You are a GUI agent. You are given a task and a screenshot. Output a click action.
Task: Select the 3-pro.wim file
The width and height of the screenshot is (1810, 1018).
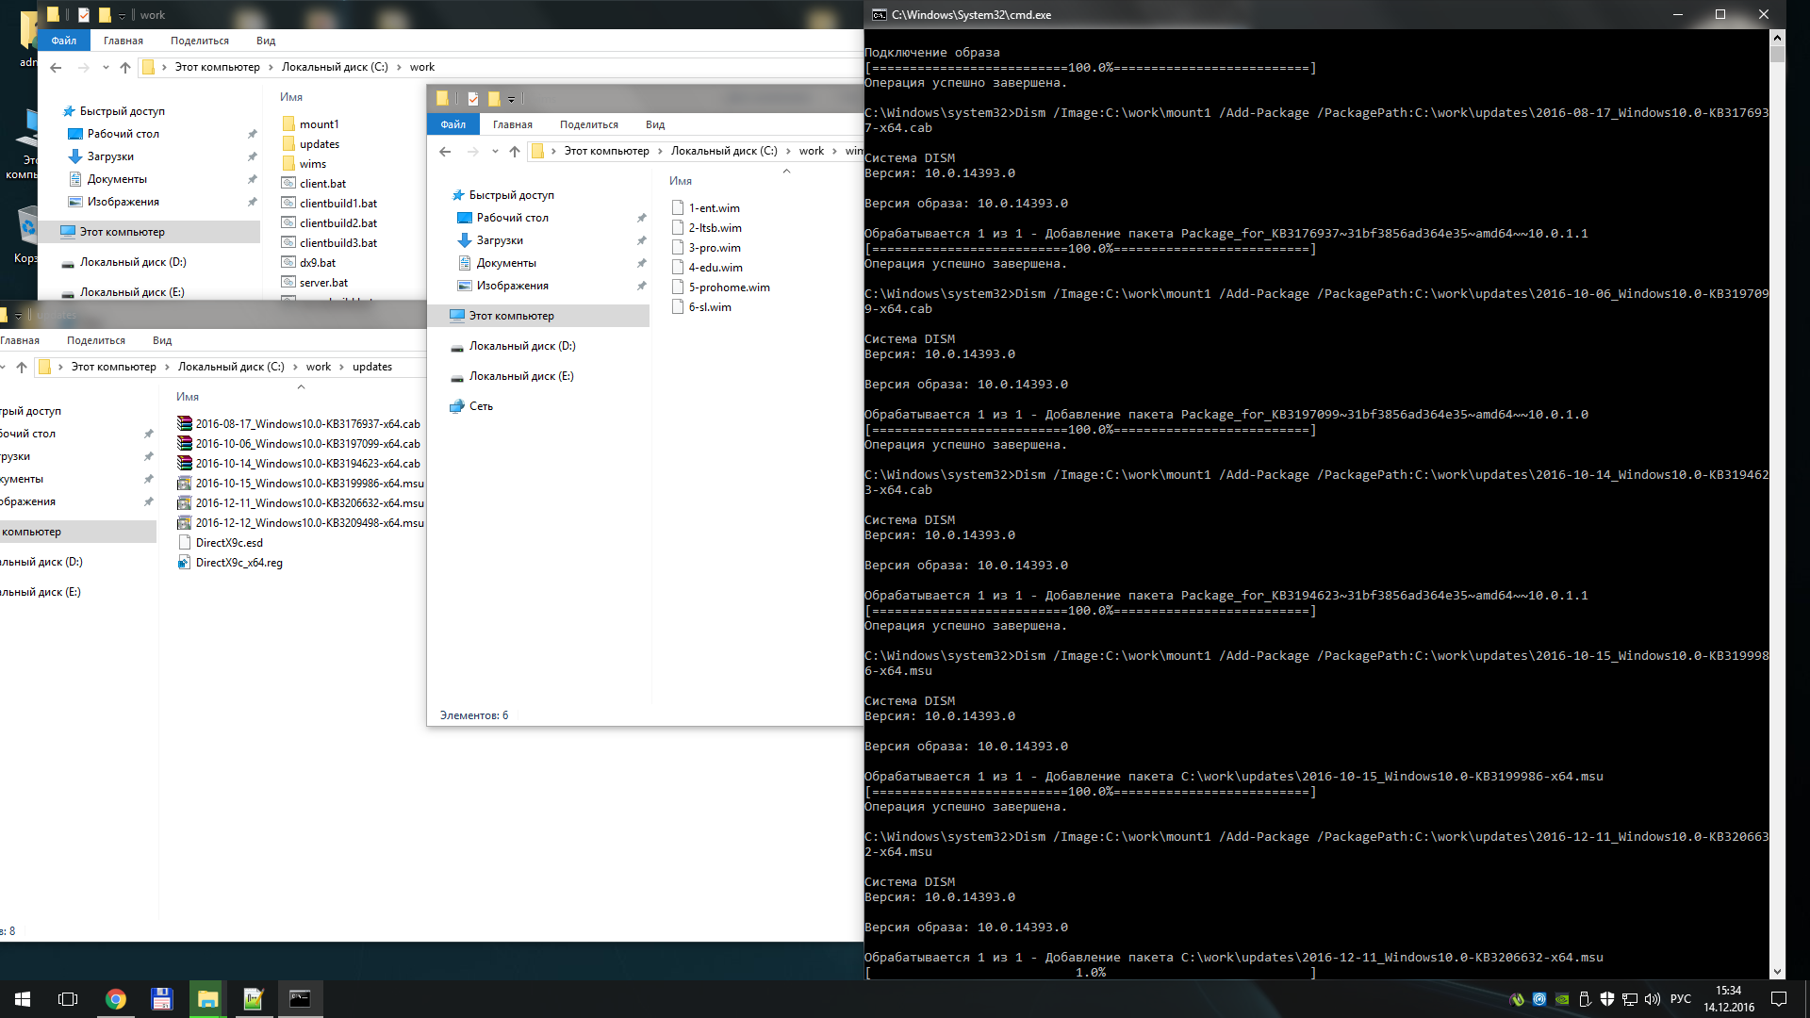(706, 248)
